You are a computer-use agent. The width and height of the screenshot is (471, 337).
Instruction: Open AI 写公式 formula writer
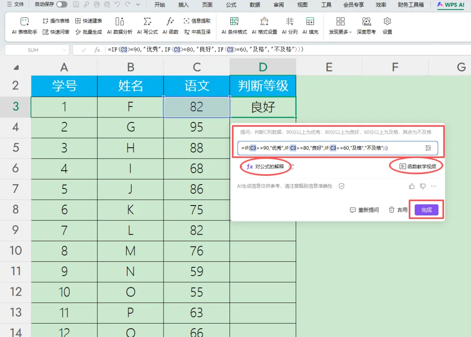147,26
